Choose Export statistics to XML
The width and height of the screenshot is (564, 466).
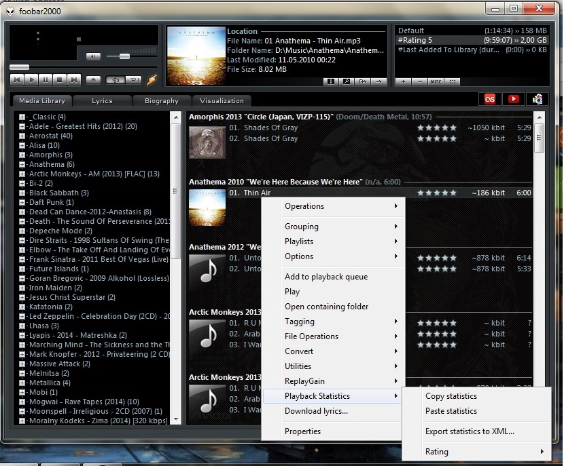tap(470, 431)
